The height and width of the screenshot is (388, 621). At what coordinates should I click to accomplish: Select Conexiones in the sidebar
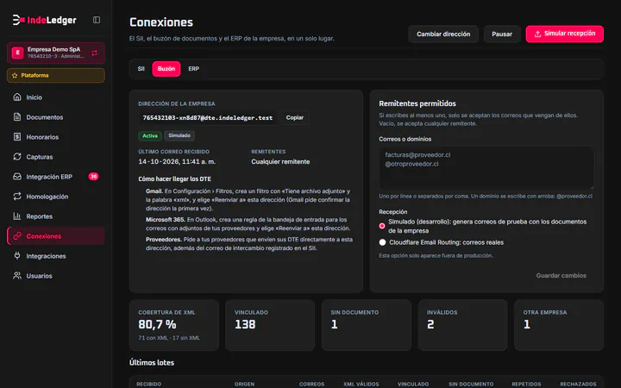[x=56, y=236]
